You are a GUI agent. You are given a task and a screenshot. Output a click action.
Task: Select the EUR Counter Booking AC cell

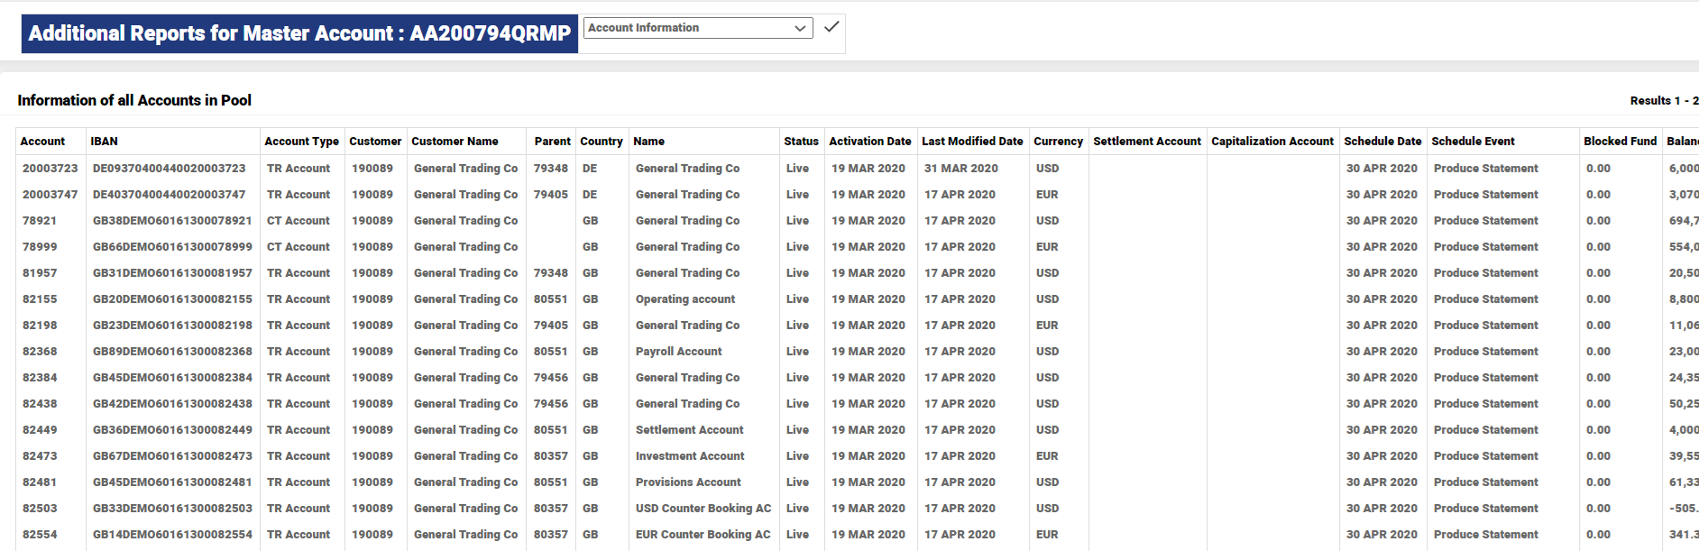pyautogui.click(x=703, y=535)
